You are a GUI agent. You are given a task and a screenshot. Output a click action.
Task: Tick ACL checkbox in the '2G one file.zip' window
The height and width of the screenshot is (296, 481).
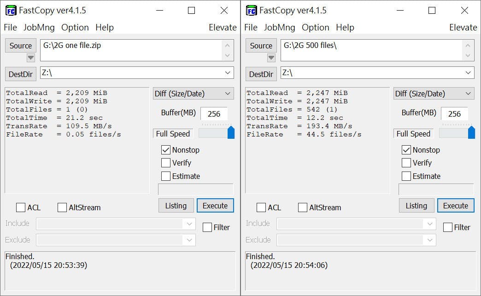point(21,207)
